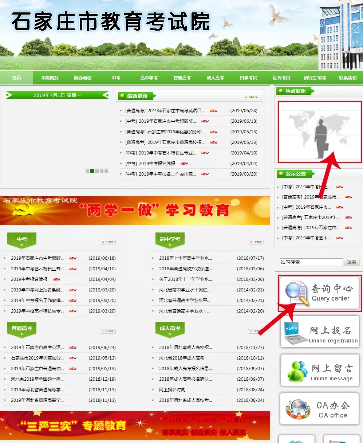The image size is (363, 443).
Task: Click the 站内搜索 search input field
Action: click(x=311, y=262)
